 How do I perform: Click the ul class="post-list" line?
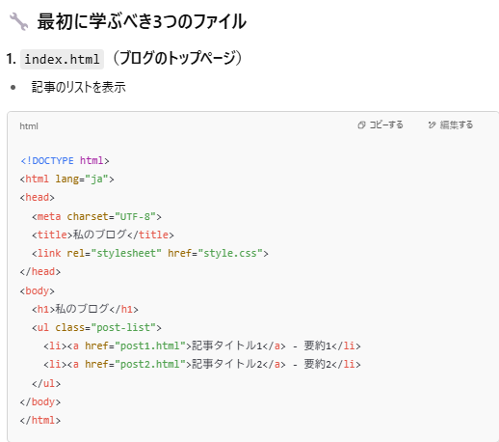click(96, 327)
